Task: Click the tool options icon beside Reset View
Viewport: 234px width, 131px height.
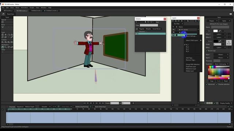Action: (3, 14)
